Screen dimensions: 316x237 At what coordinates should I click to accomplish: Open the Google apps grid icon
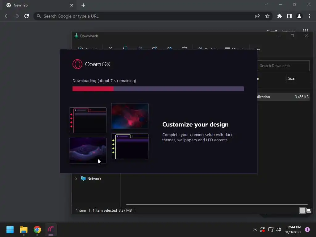(x=306, y=31)
